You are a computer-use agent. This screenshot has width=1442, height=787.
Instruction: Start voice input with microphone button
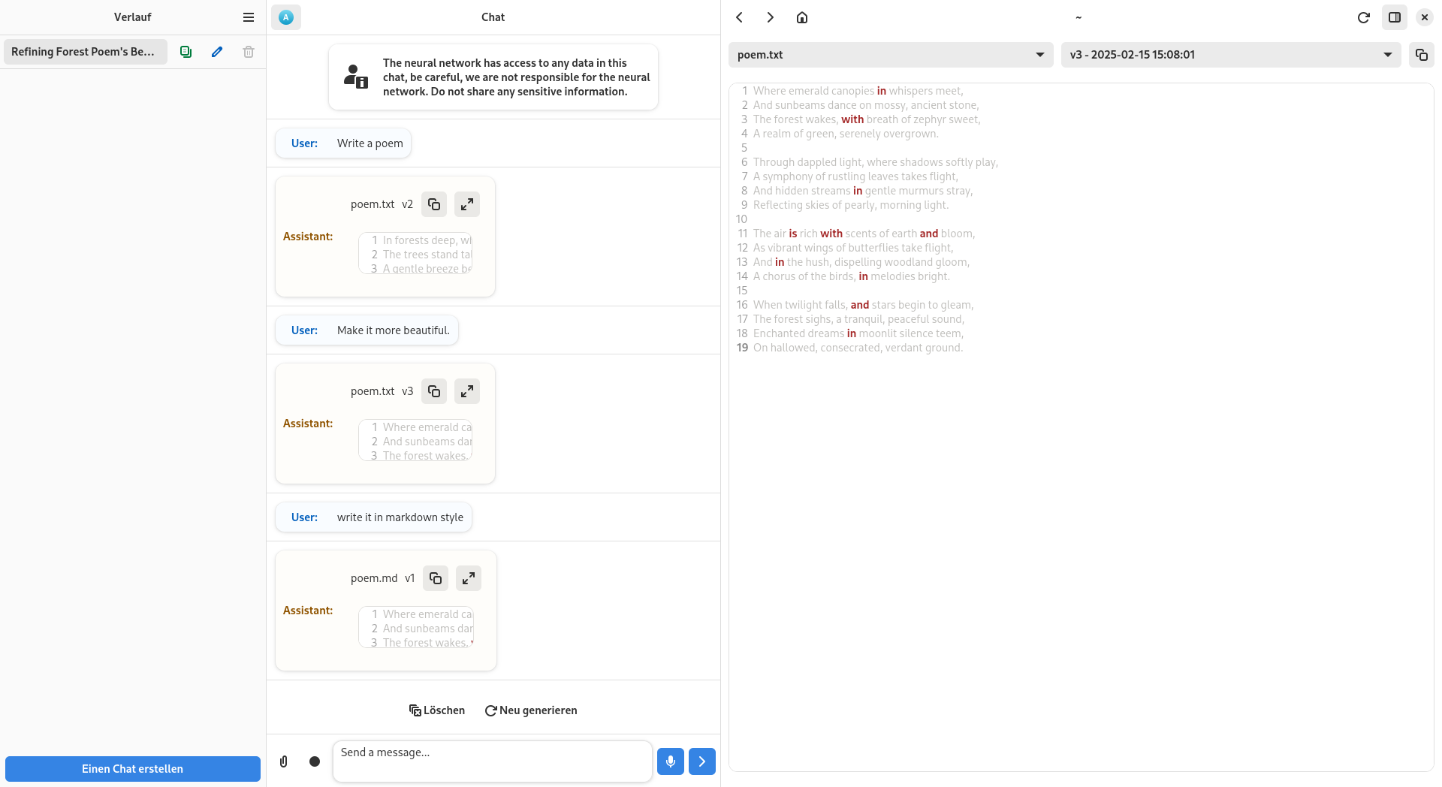click(671, 761)
